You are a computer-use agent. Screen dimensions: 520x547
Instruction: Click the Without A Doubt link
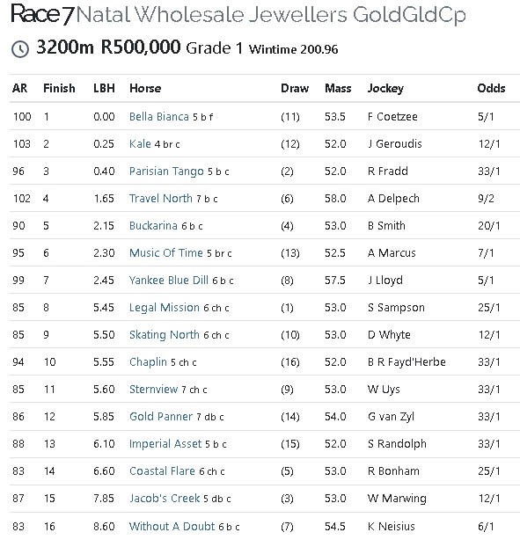click(172, 526)
